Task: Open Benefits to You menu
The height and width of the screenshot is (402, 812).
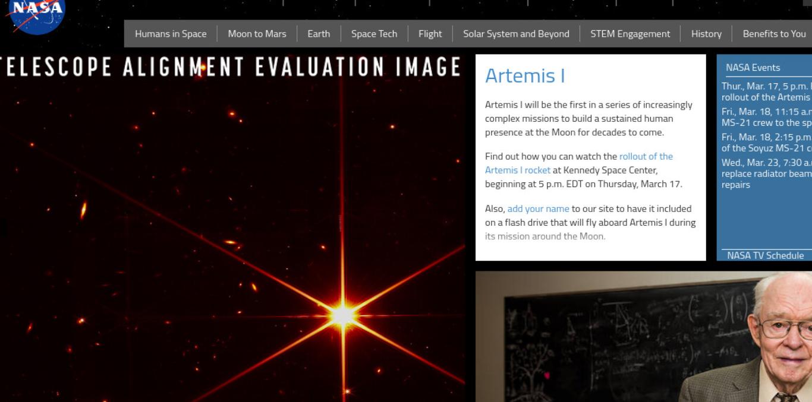Action: click(774, 34)
